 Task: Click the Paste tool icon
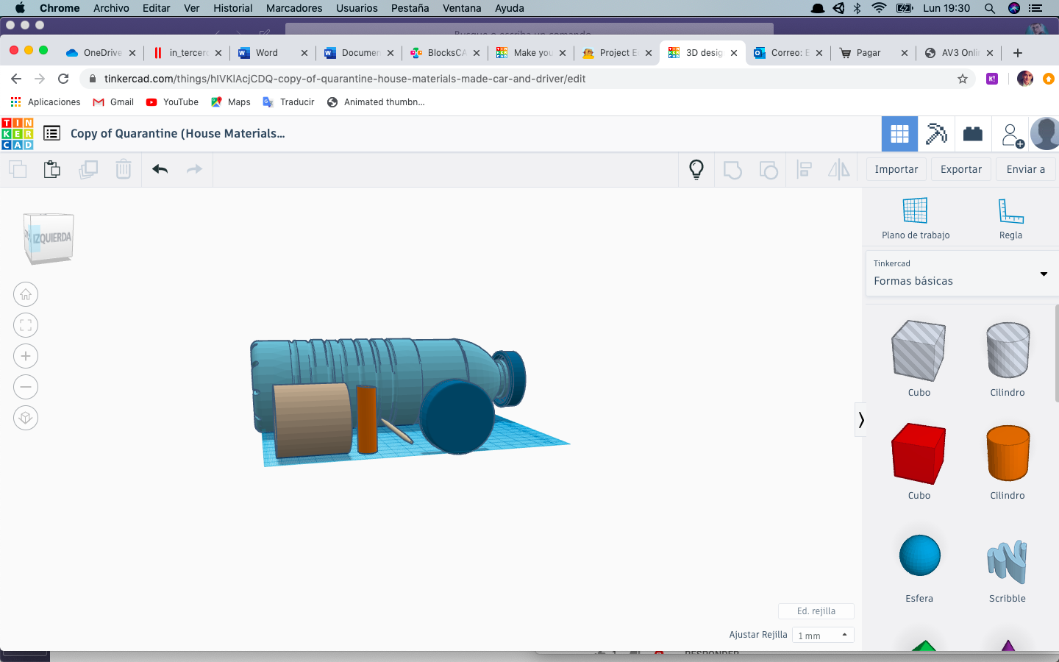point(52,169)
